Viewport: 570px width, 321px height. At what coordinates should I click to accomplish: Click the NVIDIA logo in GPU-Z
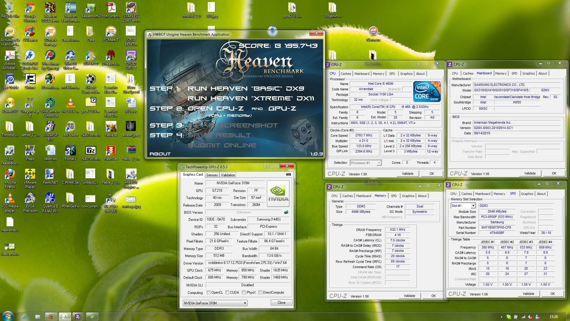[x=278, y=193]
